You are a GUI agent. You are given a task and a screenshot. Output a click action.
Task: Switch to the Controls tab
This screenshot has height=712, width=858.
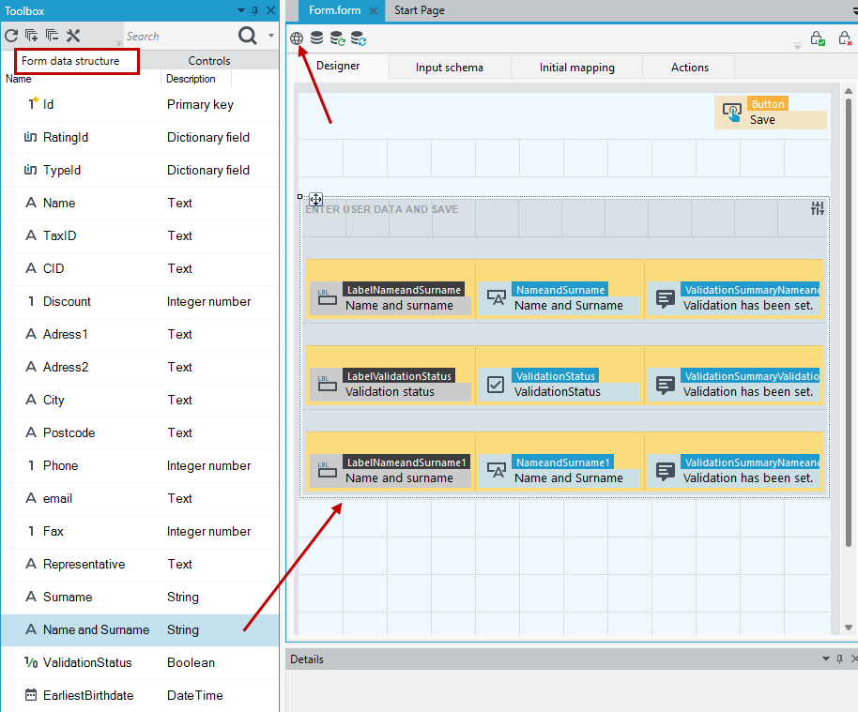209,61
